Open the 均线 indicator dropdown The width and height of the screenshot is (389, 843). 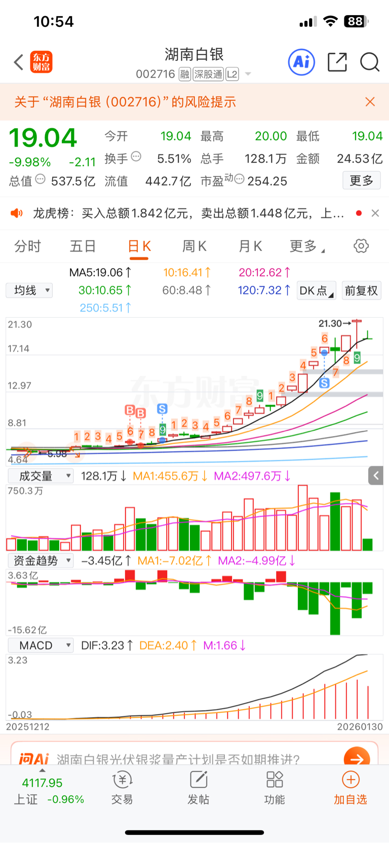(29, 290)
